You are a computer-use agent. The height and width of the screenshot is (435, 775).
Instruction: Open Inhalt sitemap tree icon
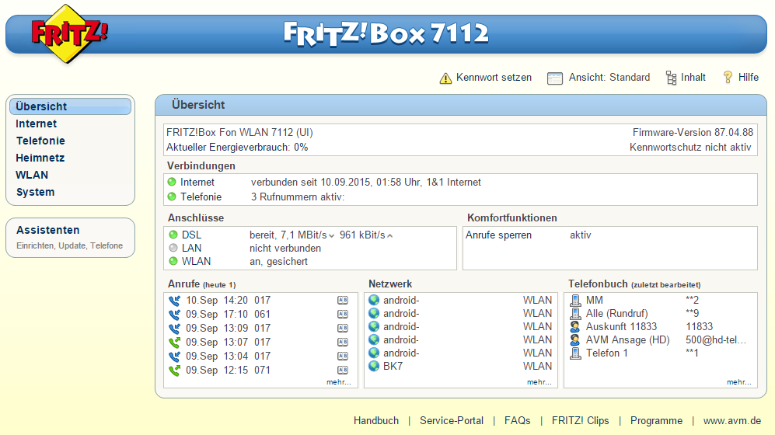click(671, 78)
